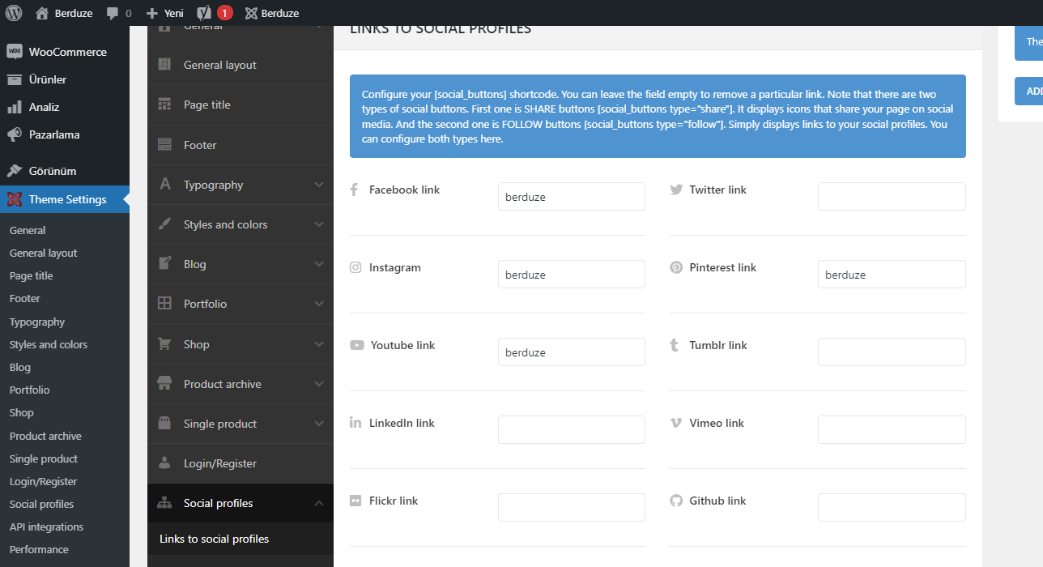Collapse the Social profiles section
This screenshot has width=1043, height=567.
click(x=319, y=503)
